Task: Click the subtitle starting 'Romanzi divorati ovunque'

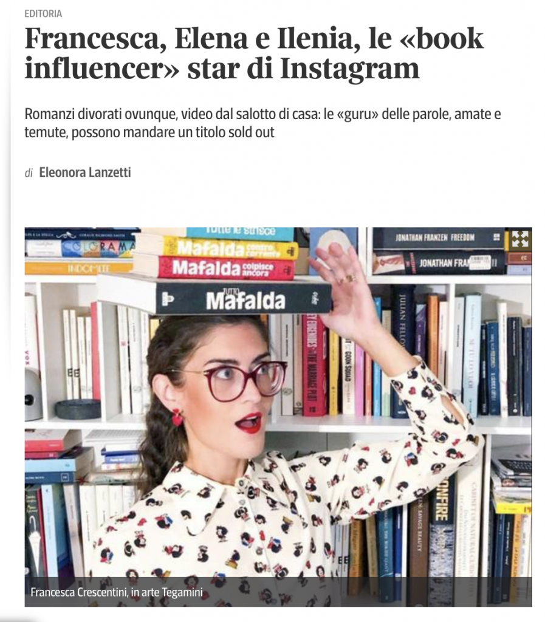Action: point(262,123)
